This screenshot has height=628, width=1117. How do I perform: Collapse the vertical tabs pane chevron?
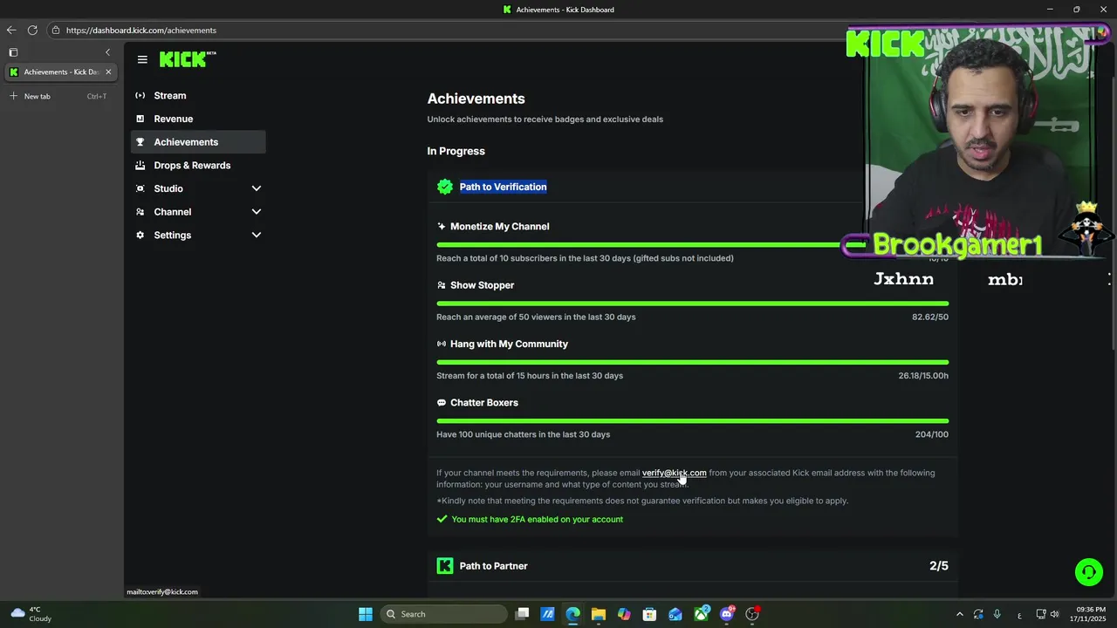[107, 52]
